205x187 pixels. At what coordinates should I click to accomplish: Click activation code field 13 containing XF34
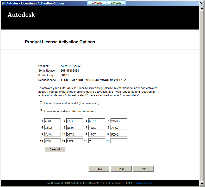click(52, 141)
